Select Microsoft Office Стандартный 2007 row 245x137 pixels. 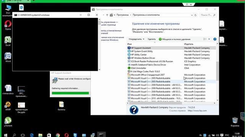(x=171, y=75)
